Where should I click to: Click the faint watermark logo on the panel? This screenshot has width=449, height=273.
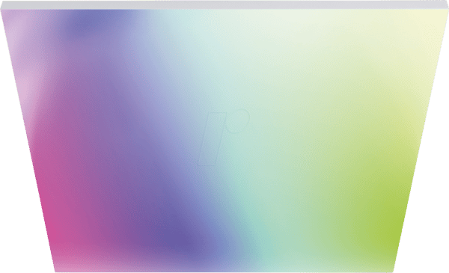pyautogui.click(x=223, y=137)
